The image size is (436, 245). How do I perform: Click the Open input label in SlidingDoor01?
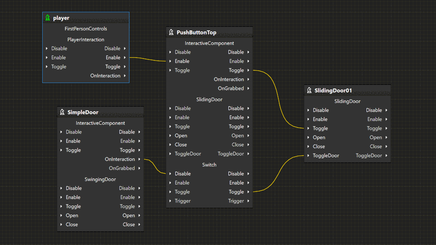[x=319, y=137]
